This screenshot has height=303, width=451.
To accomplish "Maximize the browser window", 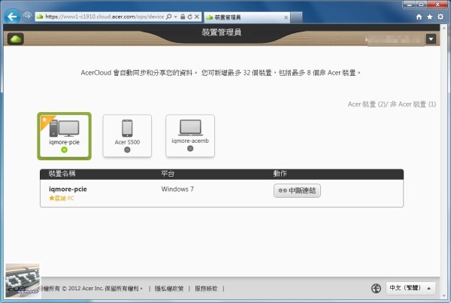I will (422, 5).
